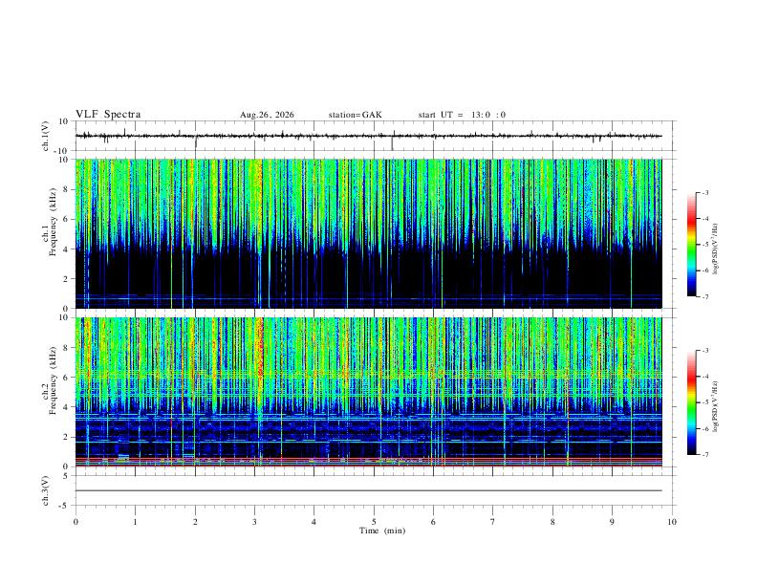Screen dimensions: 757x585
Task: Click the station=GAK label
Action: [x=356, y=115]
